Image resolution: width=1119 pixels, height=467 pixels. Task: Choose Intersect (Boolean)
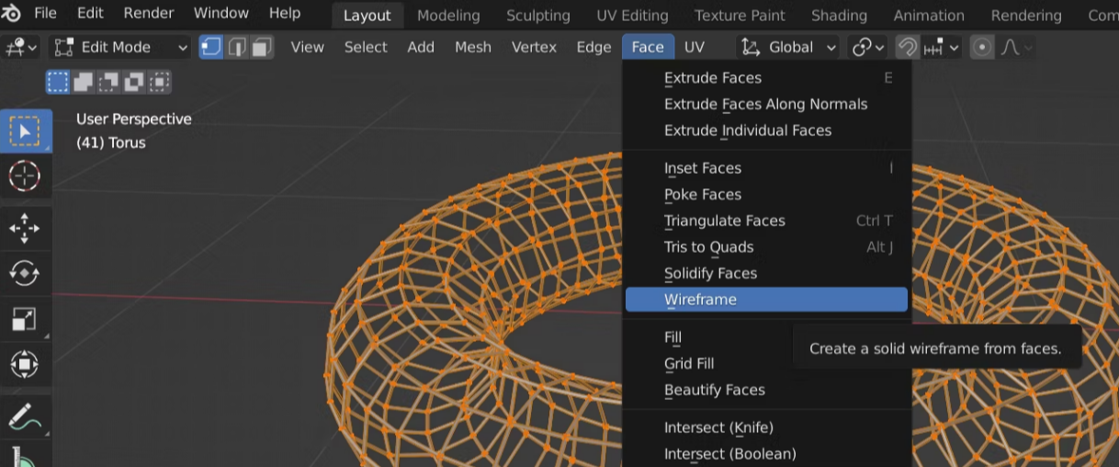pos(766,454)
